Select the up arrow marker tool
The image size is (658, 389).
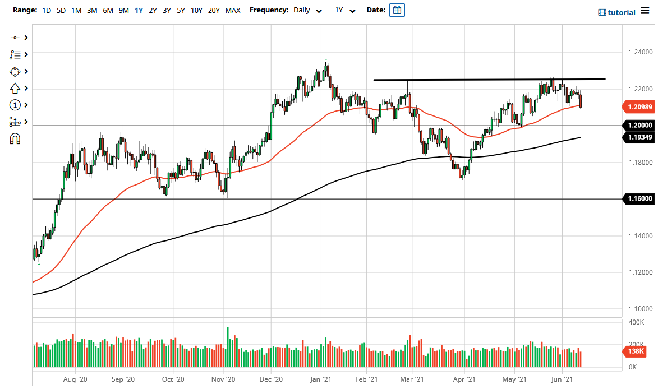tap(15, 88)
